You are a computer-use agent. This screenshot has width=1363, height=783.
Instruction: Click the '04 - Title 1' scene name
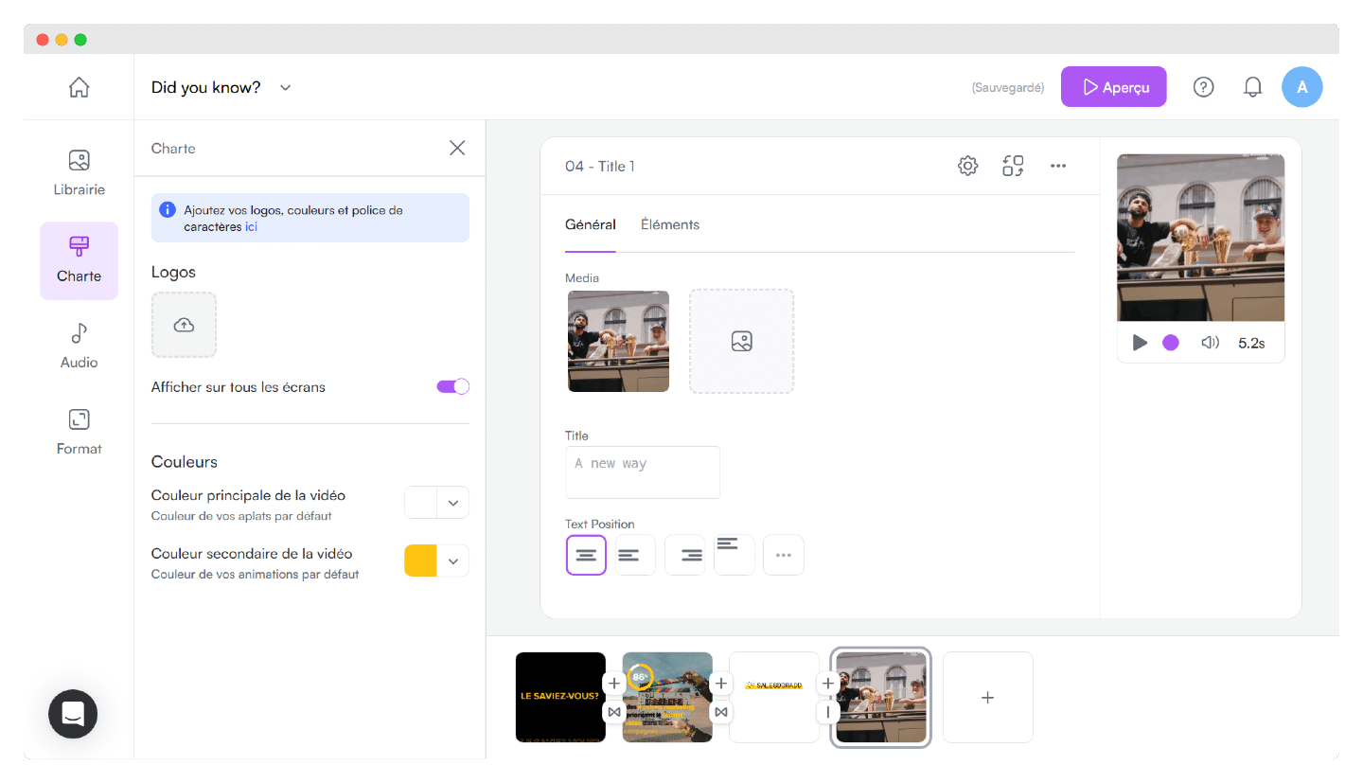point(600,167)
